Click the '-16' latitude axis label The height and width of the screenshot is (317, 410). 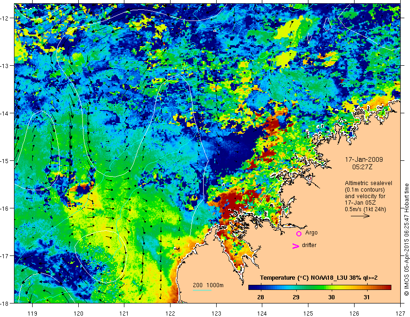pyautogui.click(x=5, y=208)
